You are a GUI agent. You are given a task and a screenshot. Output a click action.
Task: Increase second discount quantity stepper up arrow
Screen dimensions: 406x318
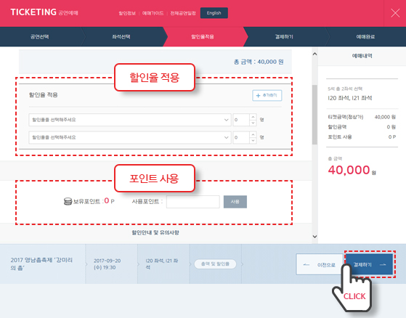click(253, 134)
